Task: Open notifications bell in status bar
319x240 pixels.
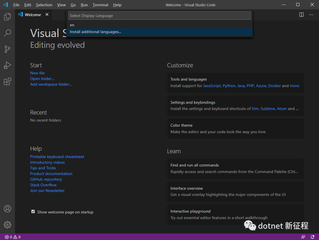Action: pyautogui.click(x=312, y=237)
